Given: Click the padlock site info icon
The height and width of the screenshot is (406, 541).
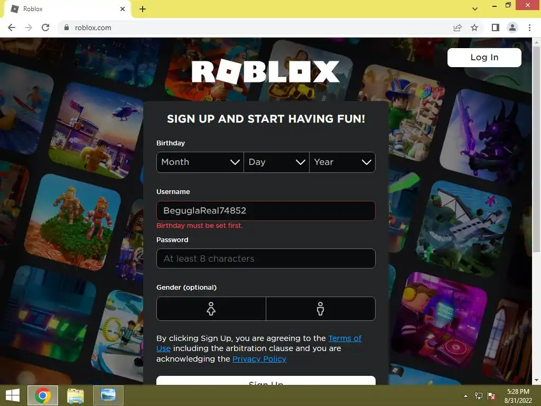Looking at the screenshot, I should [67, 27].
